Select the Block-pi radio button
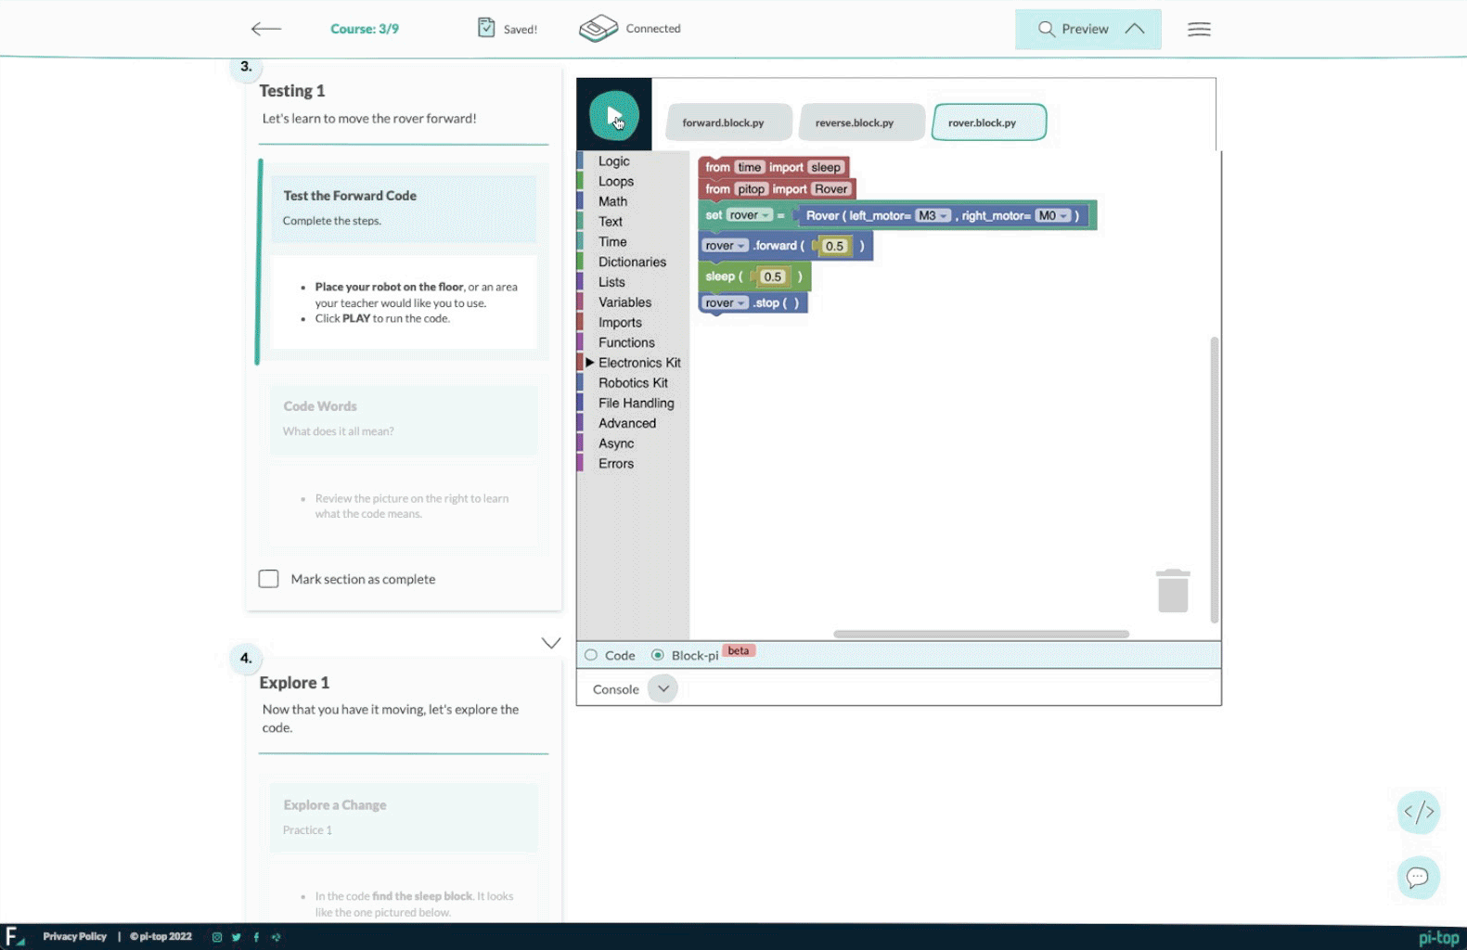1467x950 pixels. 658,655
